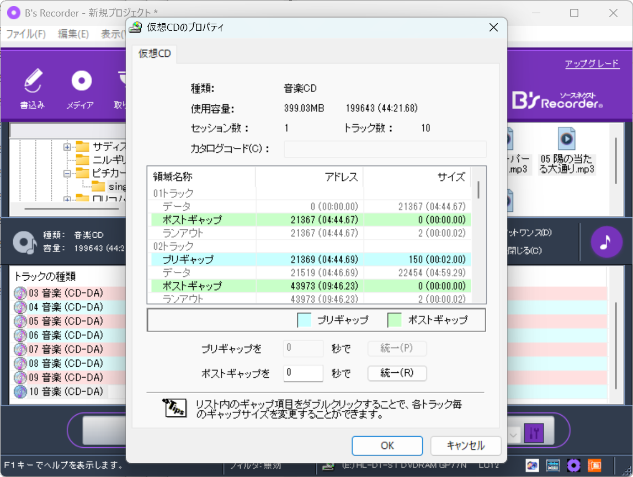
Task: Expand the サディス folder tree node
Action: [x=67, y=147]
